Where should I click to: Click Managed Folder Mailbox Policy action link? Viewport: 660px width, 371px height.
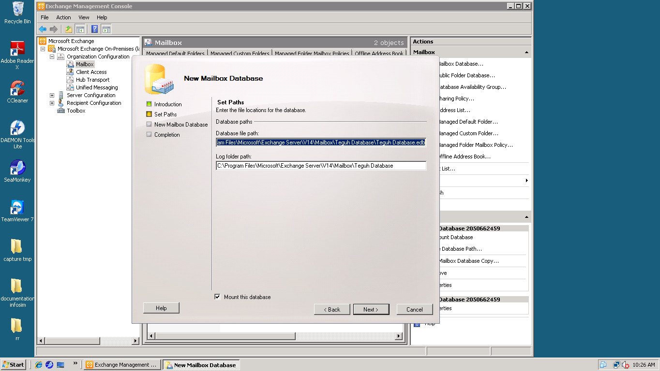click(x=475, y=145)
